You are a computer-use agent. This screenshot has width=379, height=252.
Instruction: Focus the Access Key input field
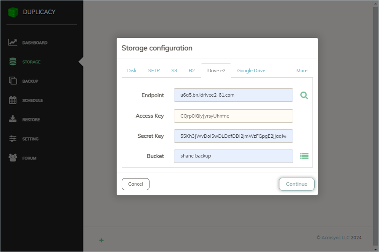tap(233, 116)
